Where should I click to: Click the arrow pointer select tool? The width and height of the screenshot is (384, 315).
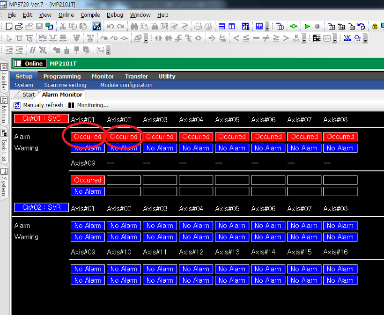pos(9,38)
